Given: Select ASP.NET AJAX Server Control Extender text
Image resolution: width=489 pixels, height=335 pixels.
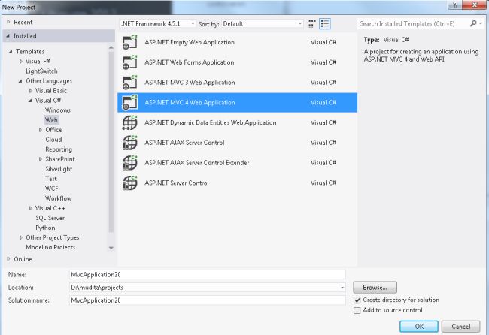Looking at the screenshot, I should 197,163.
